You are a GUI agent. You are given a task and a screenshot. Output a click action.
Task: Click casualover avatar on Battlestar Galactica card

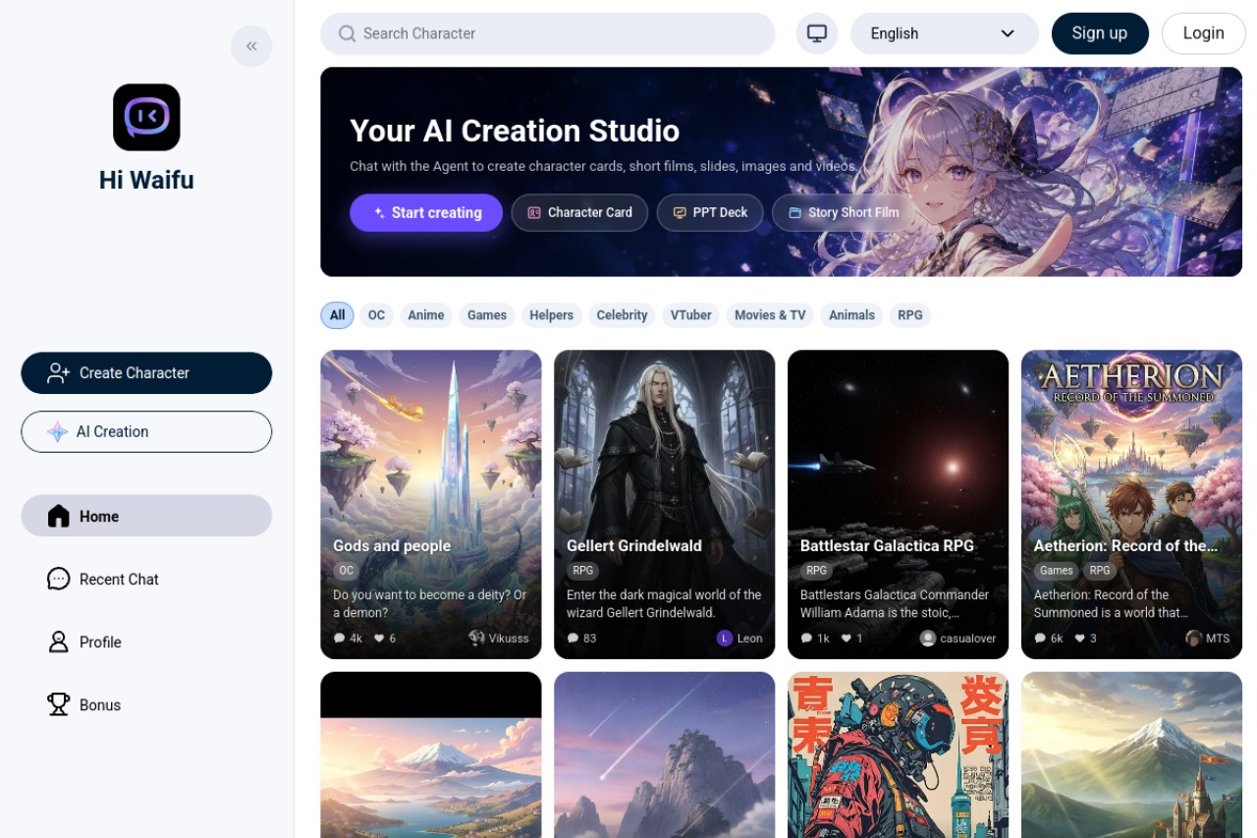(x=927, y=638)
